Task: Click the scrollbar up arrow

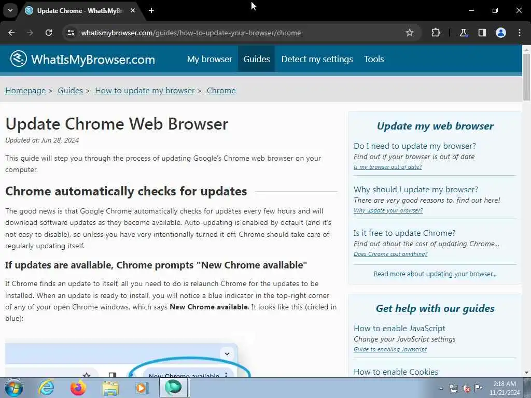Action: [527, 49]
